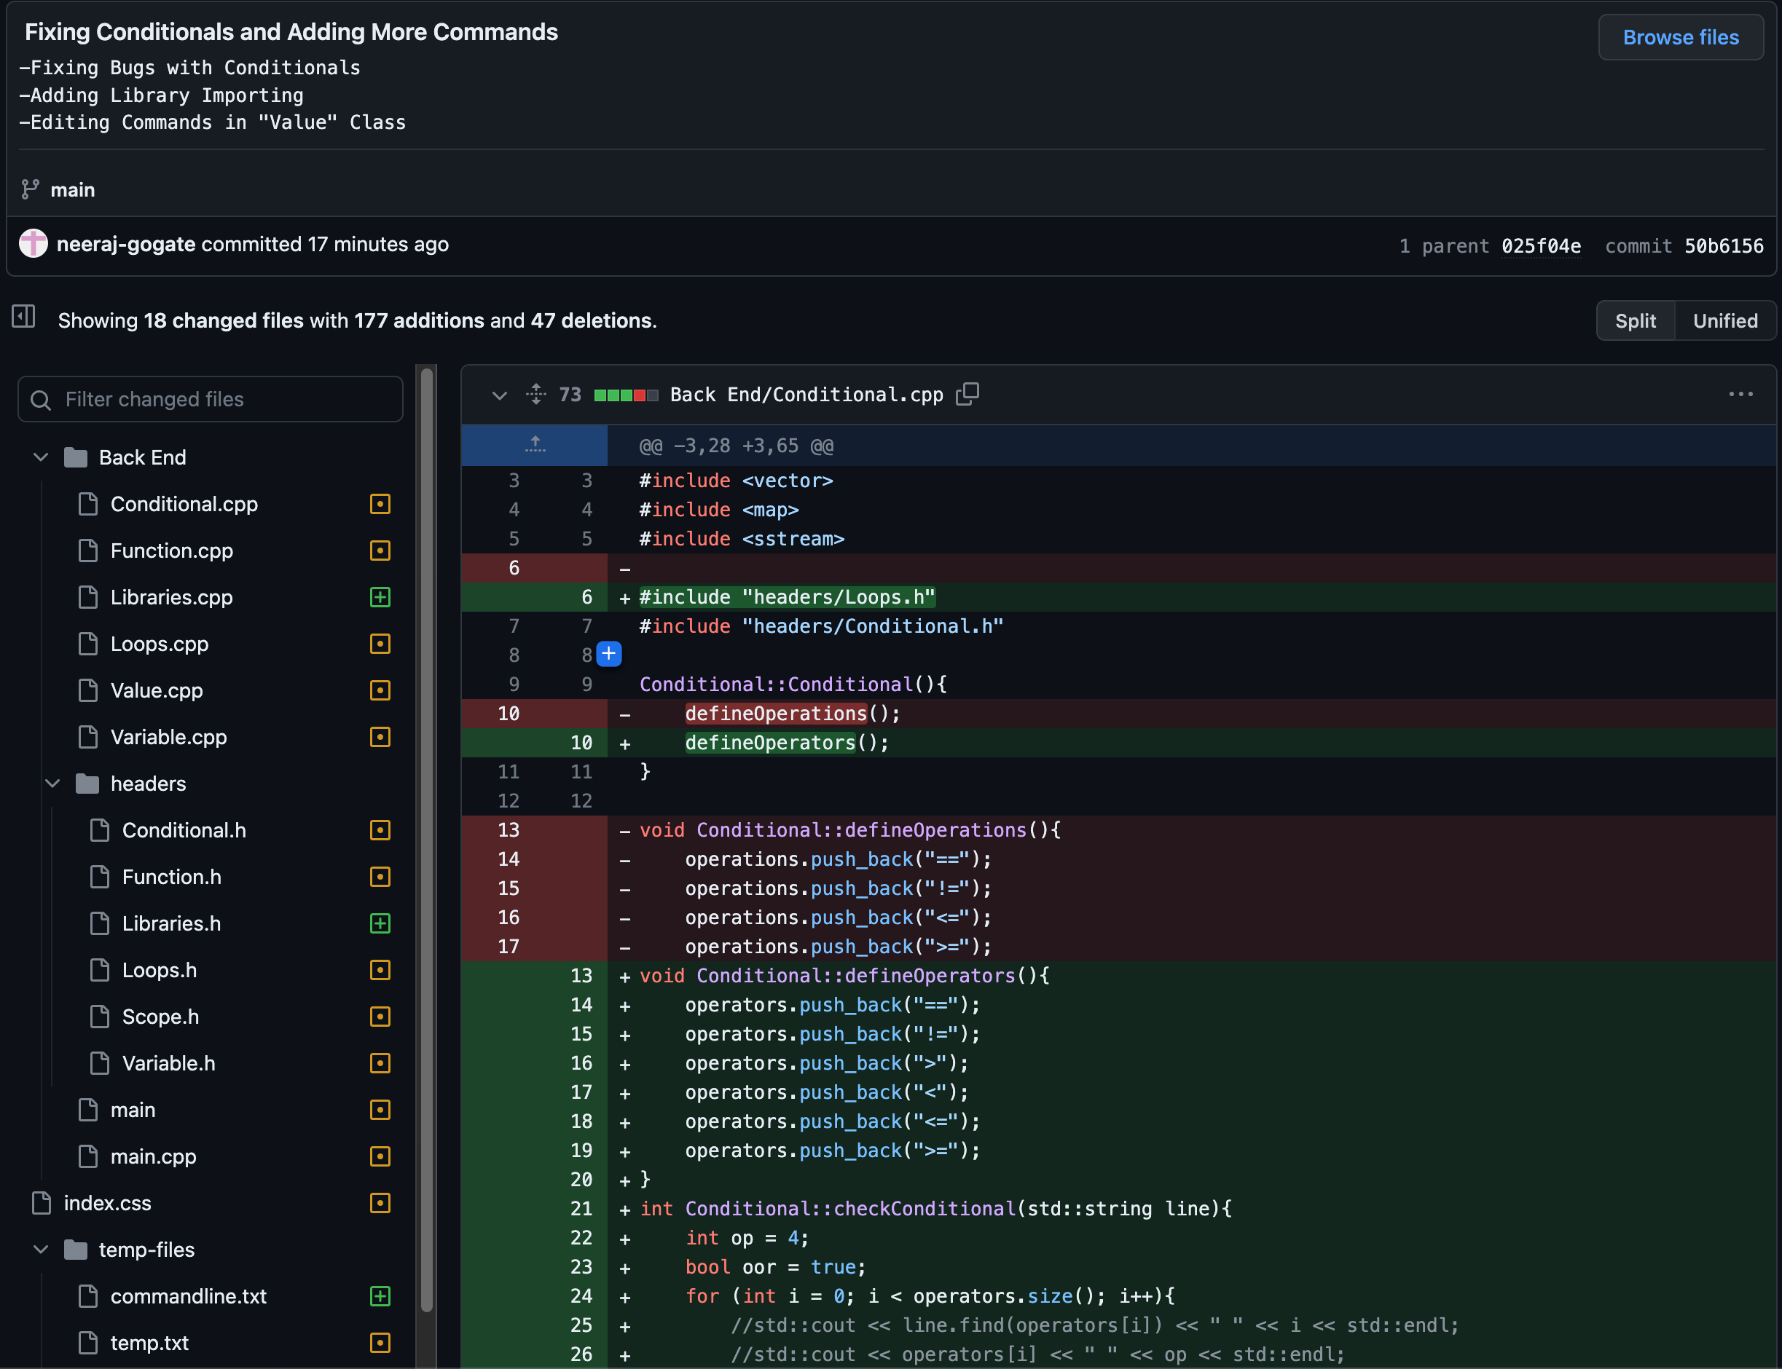
Task: Collapse the headers folder
Action: (53, 784)
